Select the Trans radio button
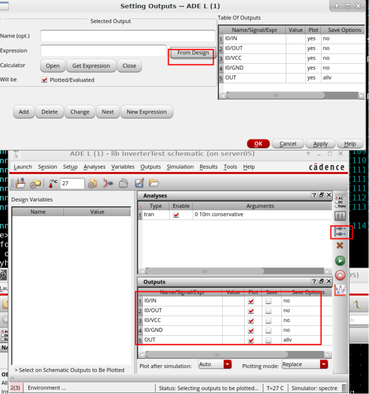This screenshot has height=394, width=369. click(337, 206)
